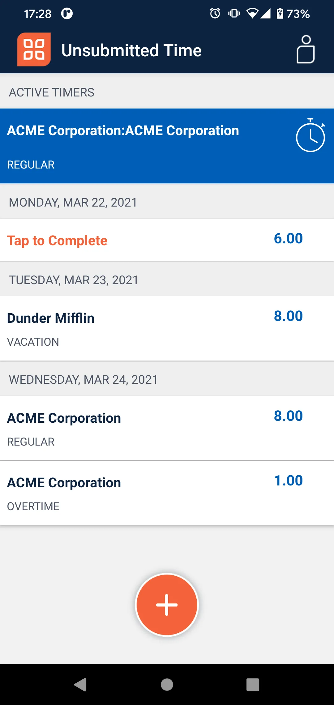Tap the clipboard icon in header
The width and height of the screenshot is (334, 705).
click(x=306, y=49)
